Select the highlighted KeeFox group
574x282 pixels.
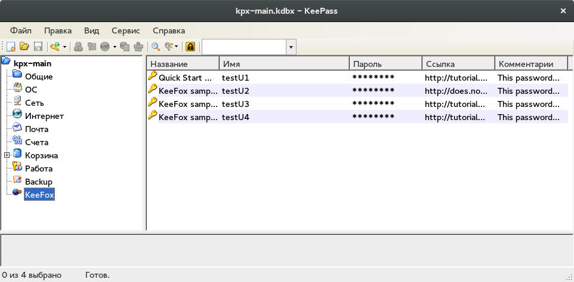[x=39, y=195]
